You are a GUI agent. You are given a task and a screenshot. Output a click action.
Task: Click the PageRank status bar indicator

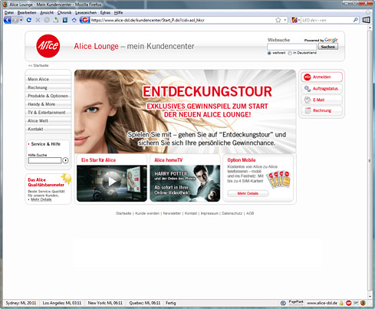[x=296, y=303]
